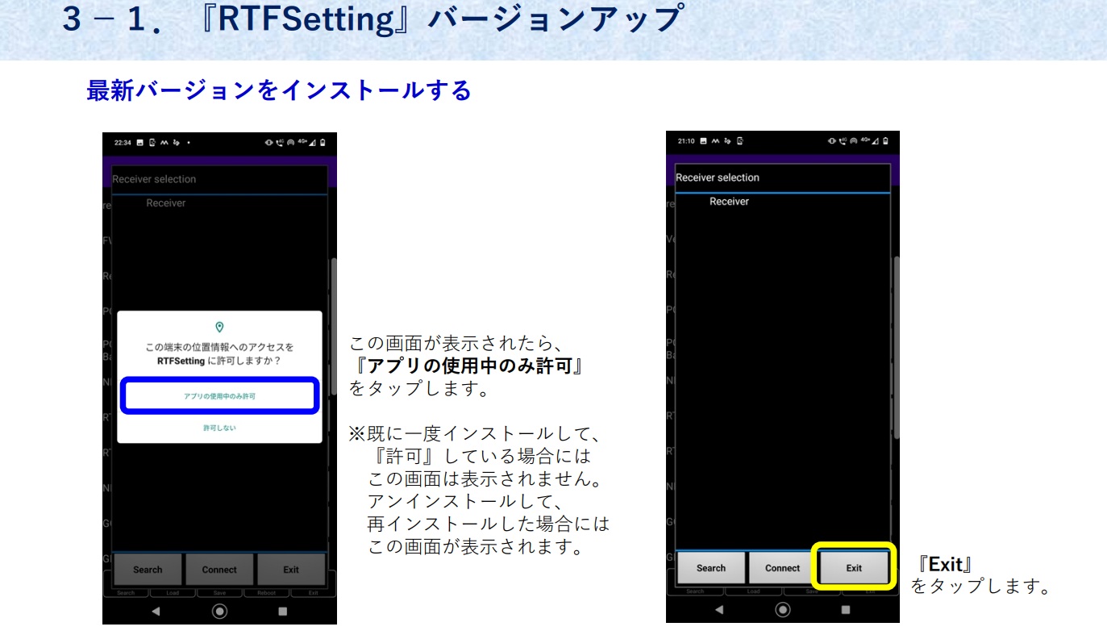This screenshot has width=1107, height=635.
Task: Click the location pin icon in dialog
Action: pos(219,327)
